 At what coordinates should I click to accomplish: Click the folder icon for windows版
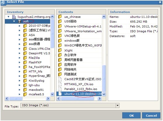(x=60, y=41)
